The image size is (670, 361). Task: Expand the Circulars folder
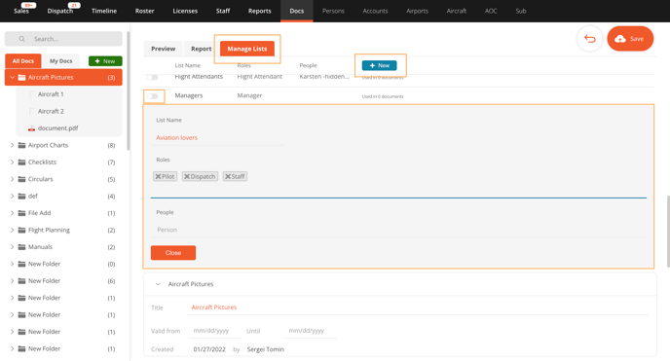(x=12, y=179)
